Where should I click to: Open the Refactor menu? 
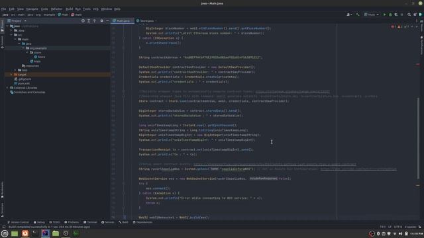tap(56, 9)
